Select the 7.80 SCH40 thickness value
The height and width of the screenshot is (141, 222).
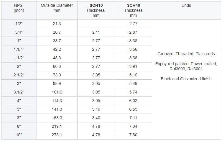coord(133,135)
